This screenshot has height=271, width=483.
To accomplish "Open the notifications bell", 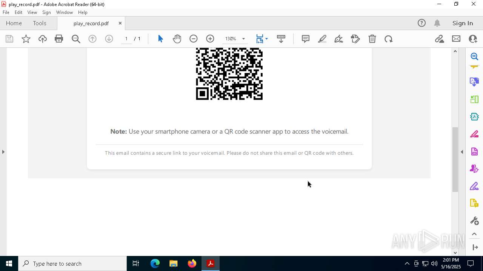I will pyautogui.click(x=437, y=23).
